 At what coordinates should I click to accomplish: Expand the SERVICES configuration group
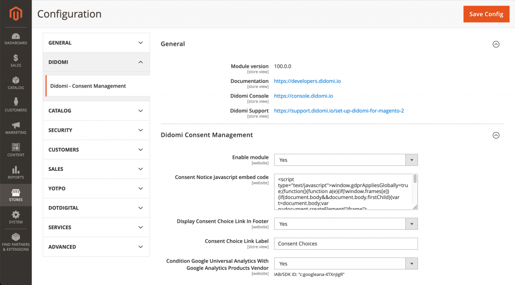(96, 227)
